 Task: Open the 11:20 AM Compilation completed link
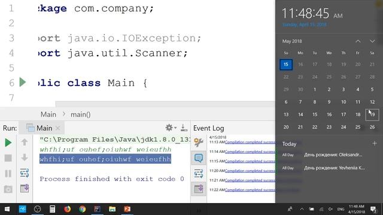click(250, 171)
